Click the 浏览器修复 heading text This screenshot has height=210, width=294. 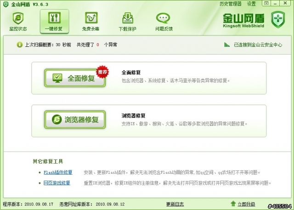click(x=133, y=115)
